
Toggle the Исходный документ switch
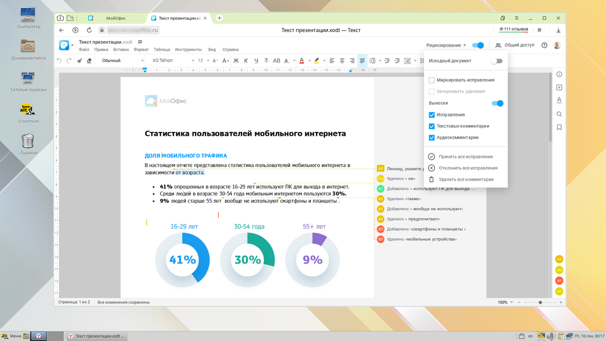[497, 61]
